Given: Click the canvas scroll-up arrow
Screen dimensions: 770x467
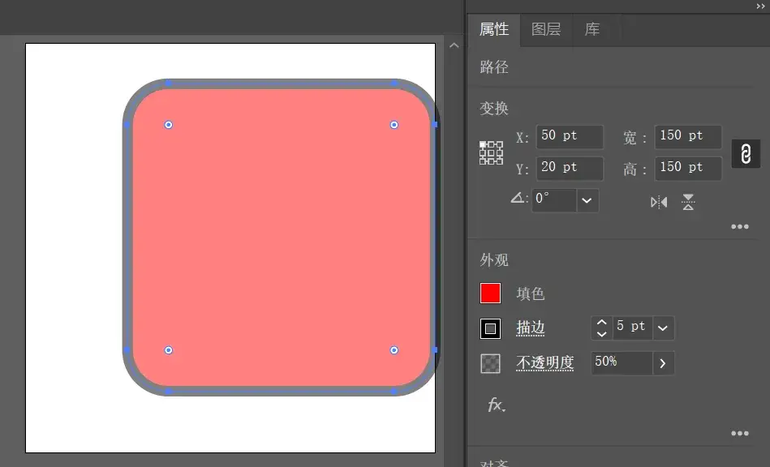Looking at the screenshot, I should 454,45.
